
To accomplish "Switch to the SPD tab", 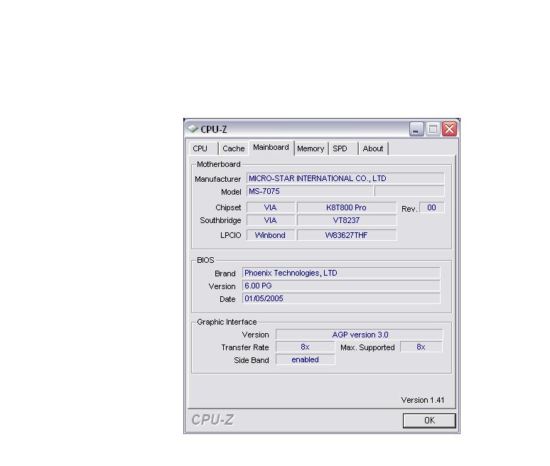I will tap(343, 148).
